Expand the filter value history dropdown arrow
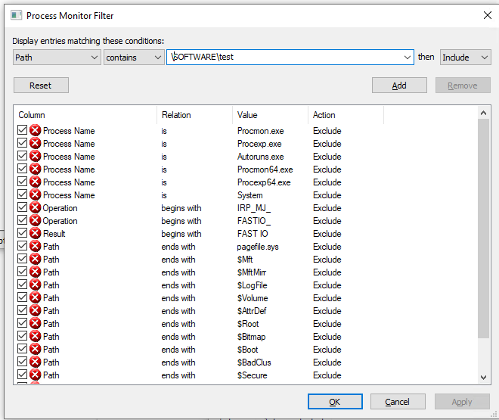The height and width of the screenshot is (420, 499). coord(407,58)
